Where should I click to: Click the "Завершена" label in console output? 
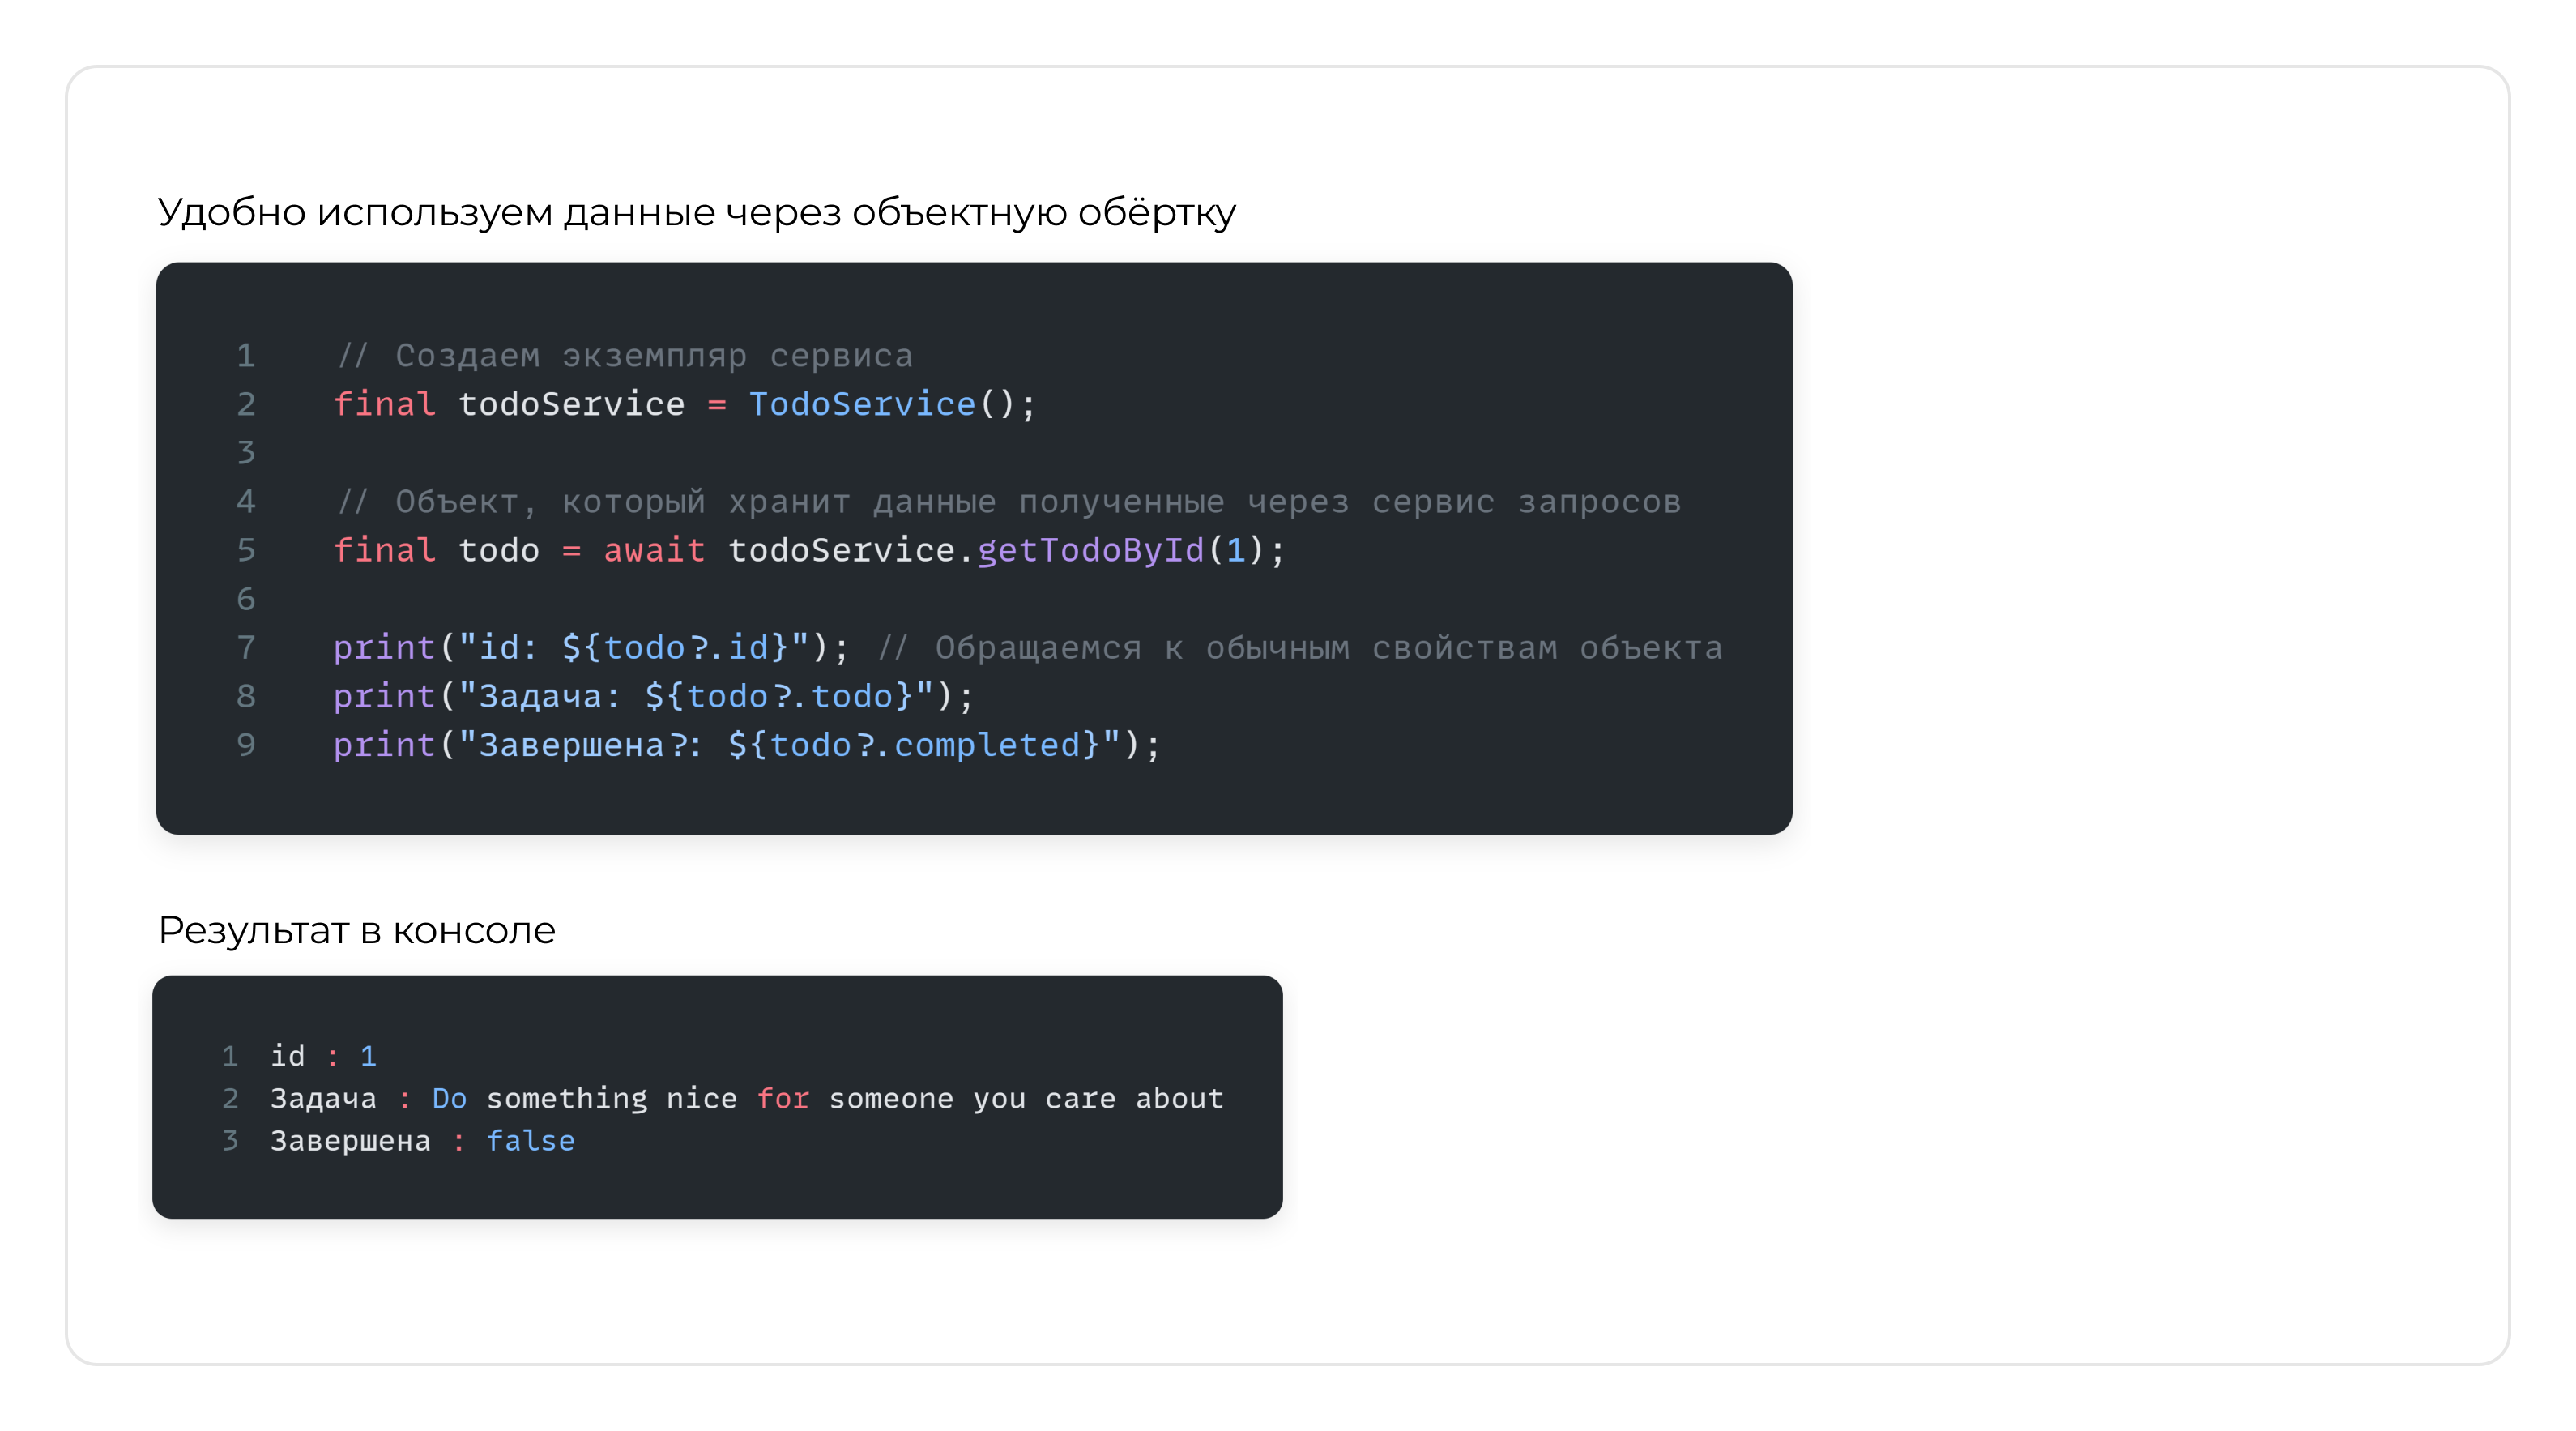[x=350, y=1141]
